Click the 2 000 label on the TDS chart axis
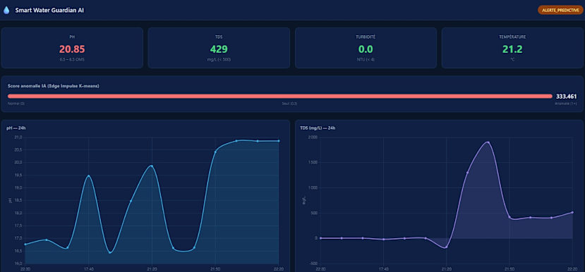This screenshot has width=585, height=272. click(x=313, y=137)
